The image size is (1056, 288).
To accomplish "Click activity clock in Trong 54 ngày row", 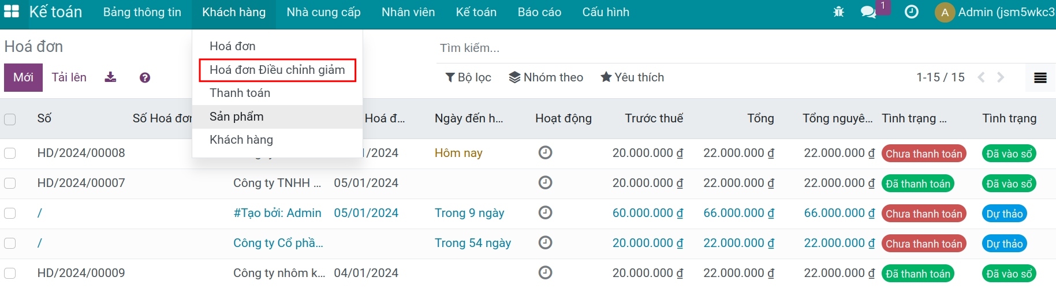I will (545, 242).
